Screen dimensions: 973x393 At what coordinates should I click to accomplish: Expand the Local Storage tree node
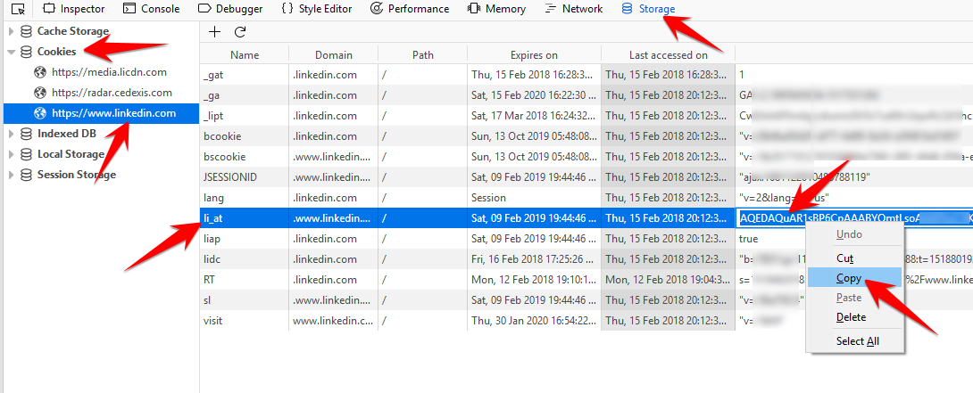coord(11,154)
